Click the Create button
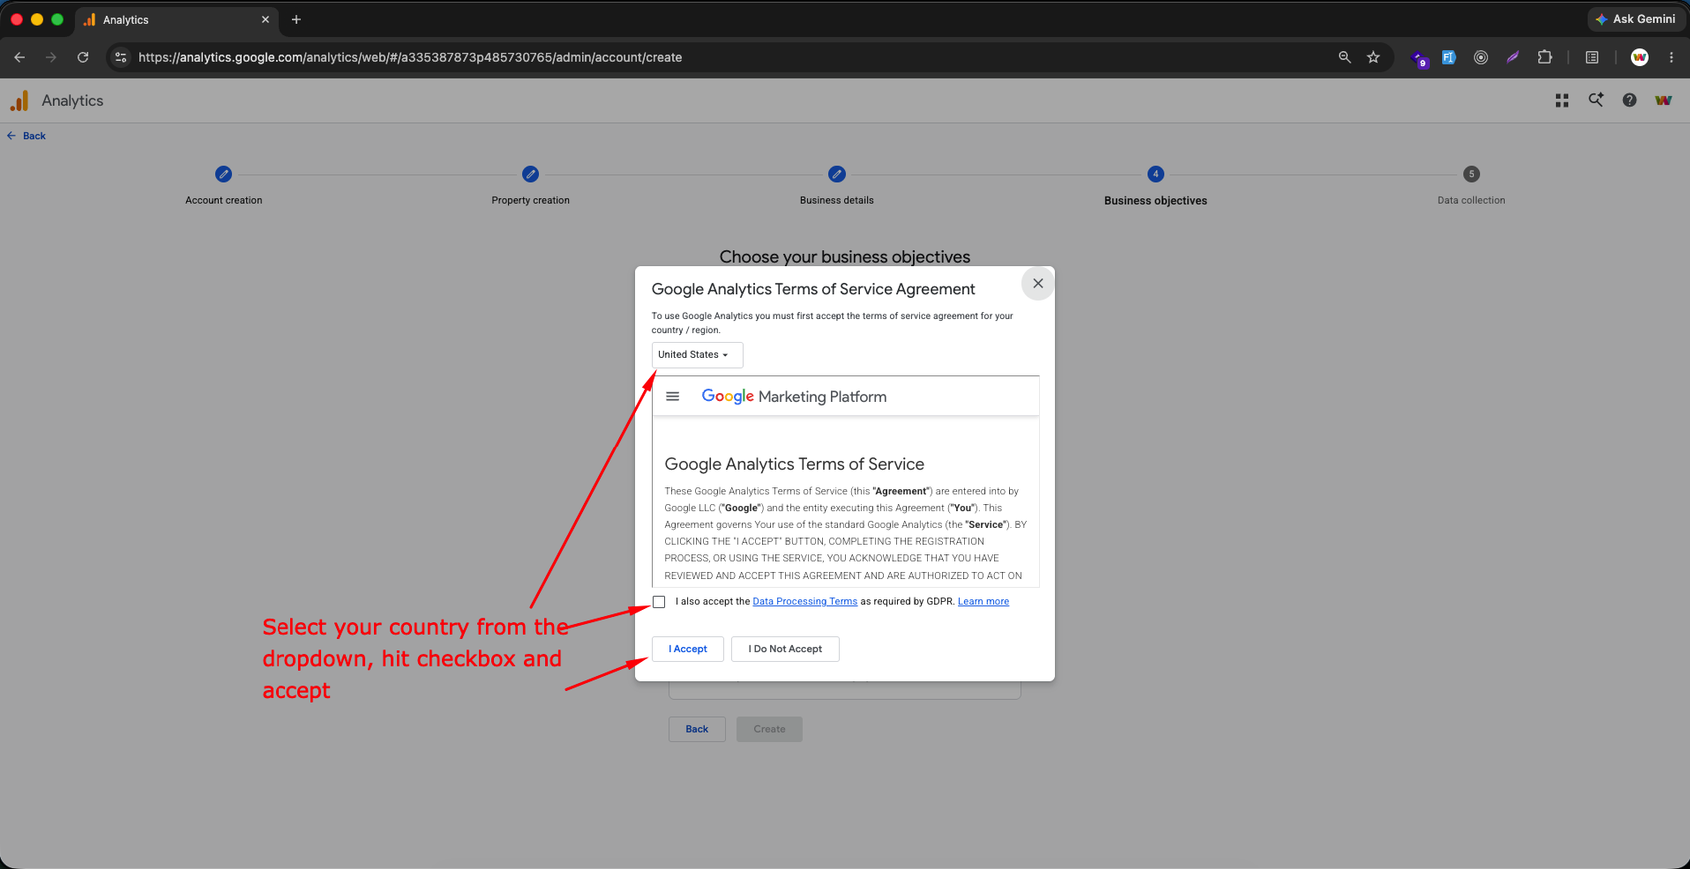 pos(769,729)
